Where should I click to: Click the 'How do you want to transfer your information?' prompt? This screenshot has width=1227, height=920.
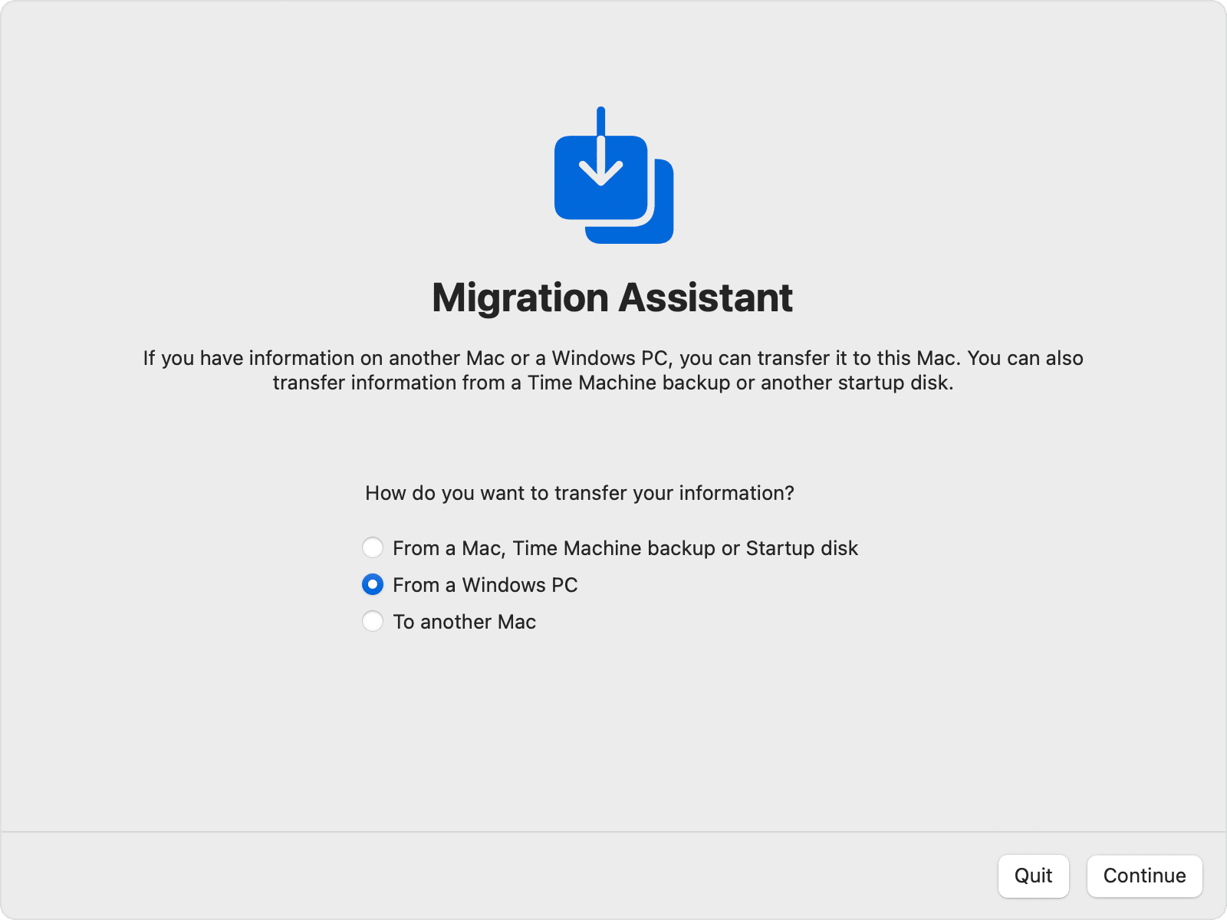(579, 493)
